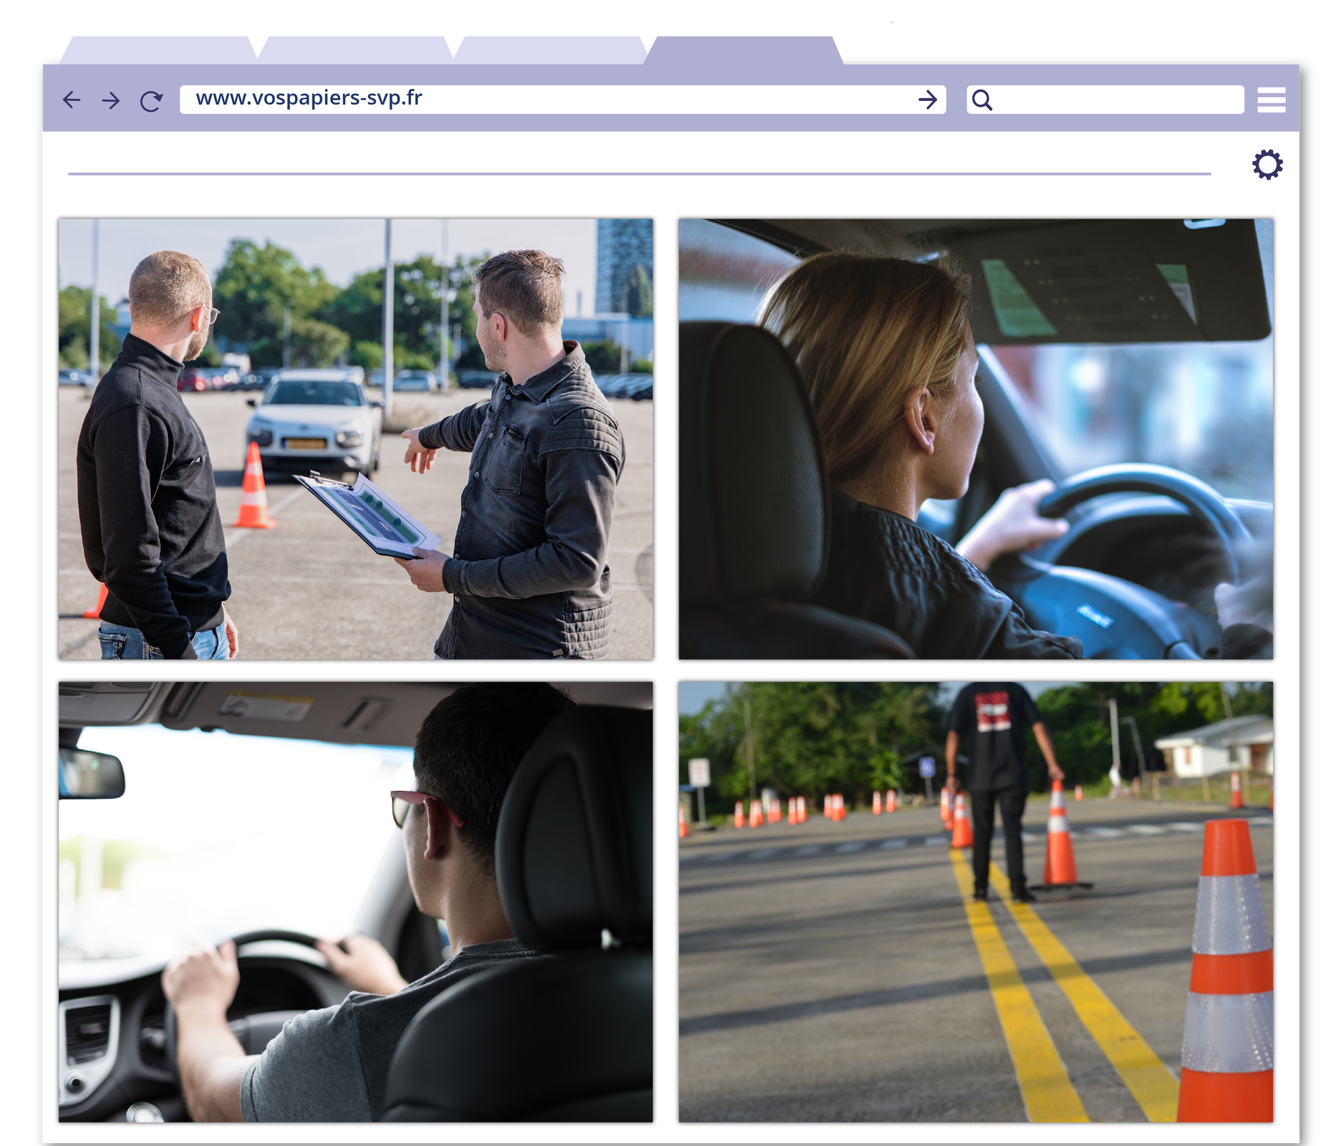
Task: Reload the page with the refresh icon
Action: click(151, 101)
